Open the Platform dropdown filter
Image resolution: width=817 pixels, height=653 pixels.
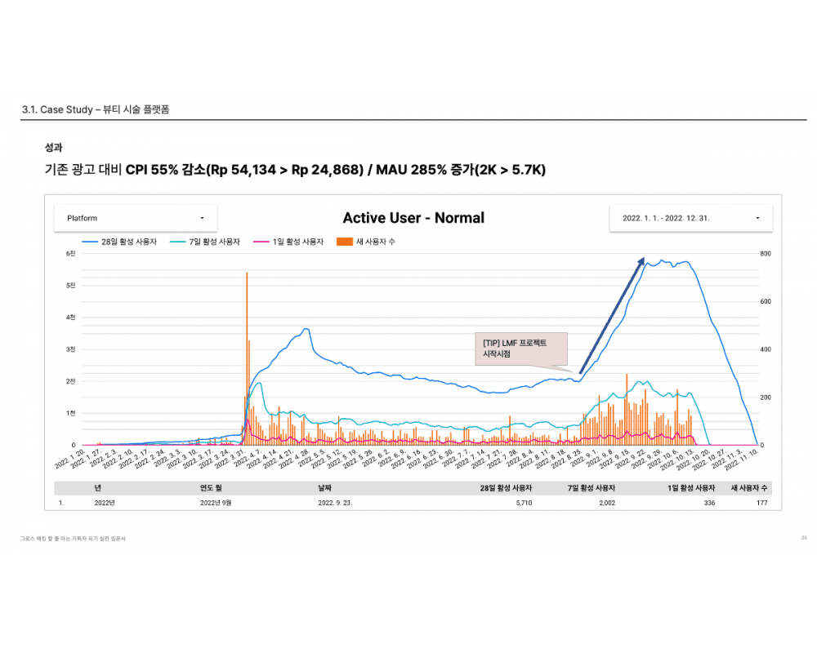click(135, 218)
